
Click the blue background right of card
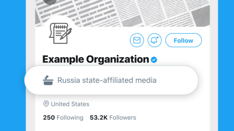tap(226, 65)
